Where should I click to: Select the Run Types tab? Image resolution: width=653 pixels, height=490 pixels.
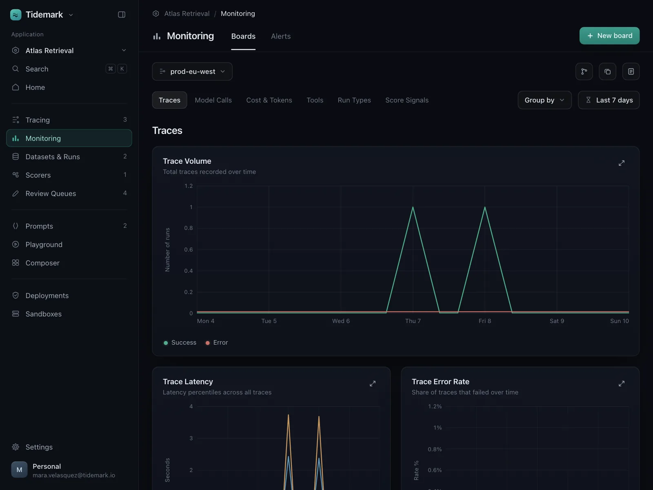pyautogui.click(x=354, y=100)
